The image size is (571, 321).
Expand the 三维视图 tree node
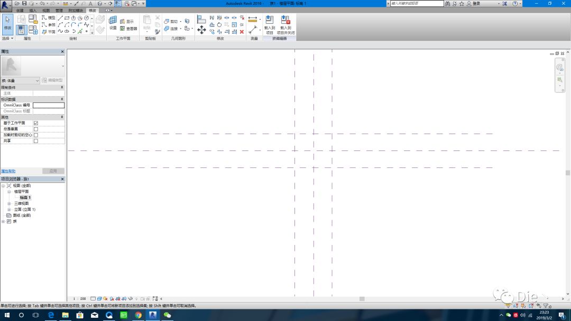pyautogui.click(x=9, y=204)
